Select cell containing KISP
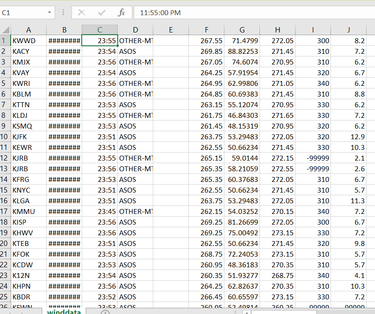Image resolution: width=375 pixels, height=314 pixels. (x=29, y=222)
